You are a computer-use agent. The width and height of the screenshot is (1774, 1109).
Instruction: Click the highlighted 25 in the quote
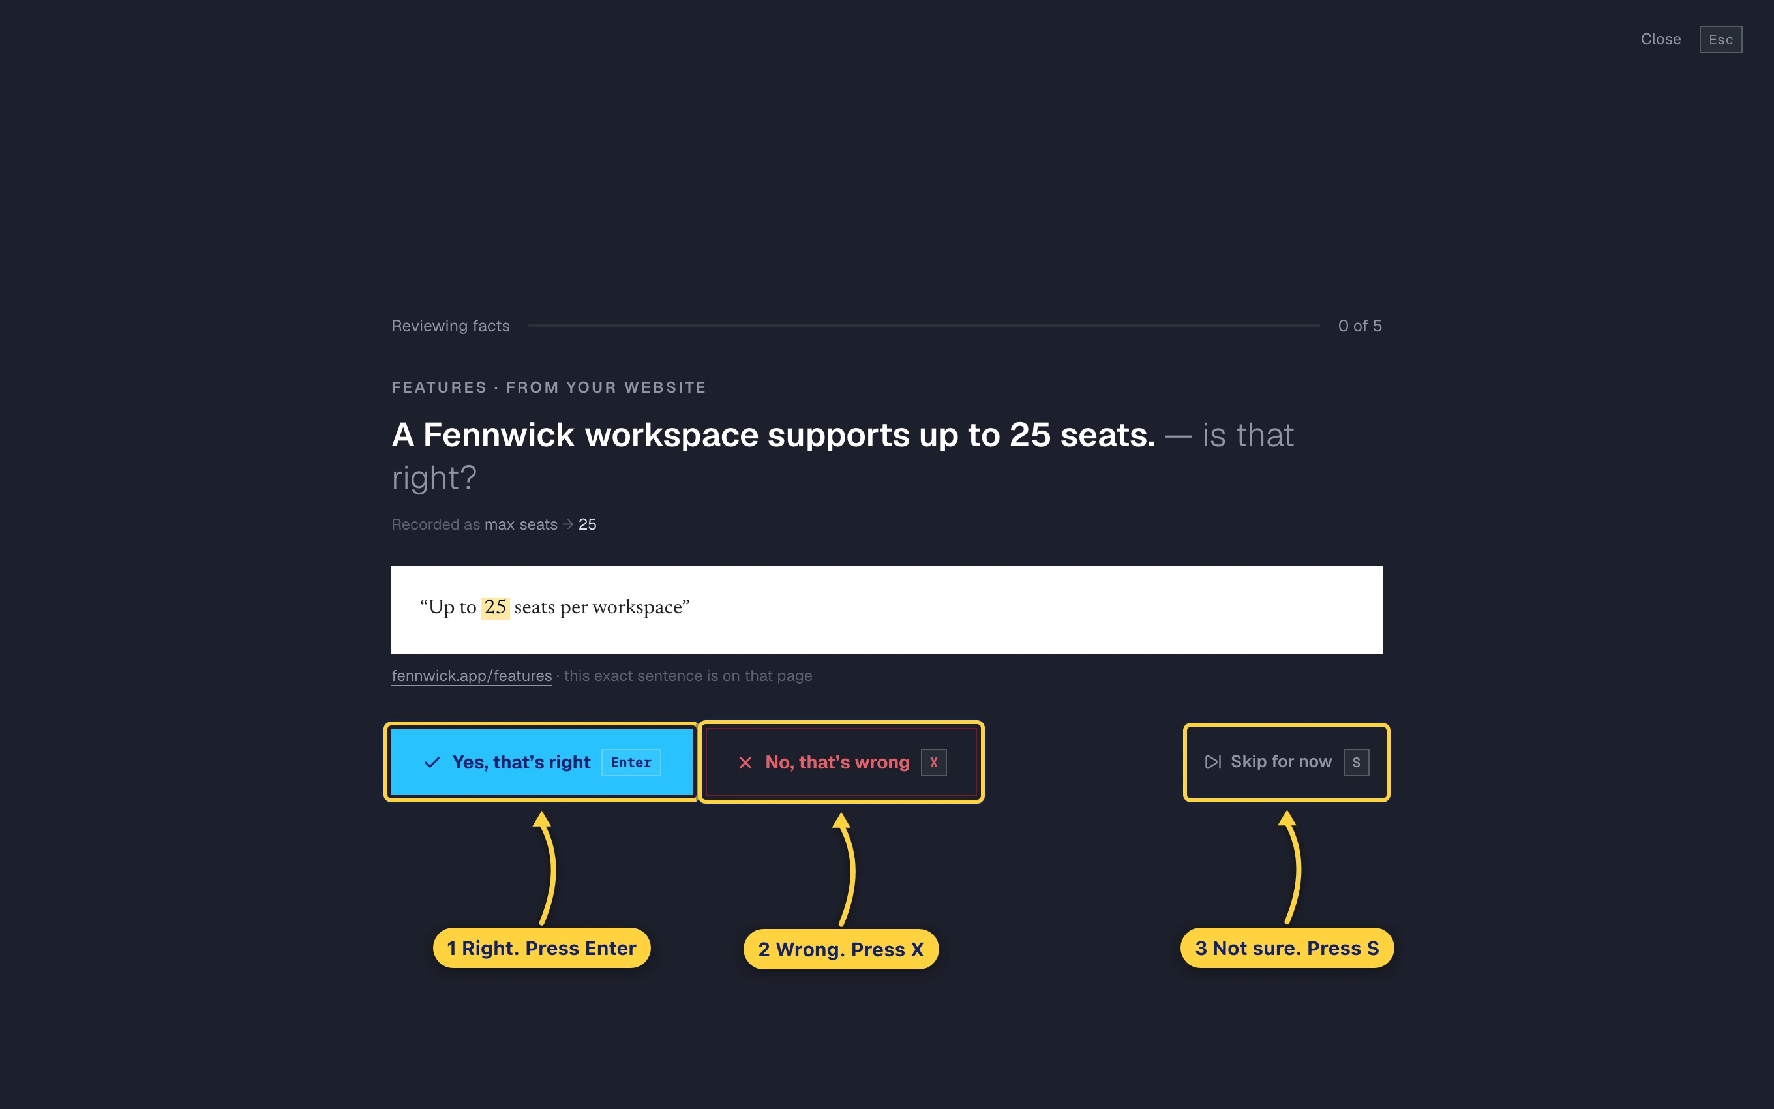pyautogui.click(x=495, y=607)
